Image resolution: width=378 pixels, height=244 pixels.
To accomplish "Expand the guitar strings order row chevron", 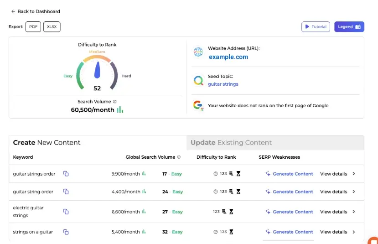I will pyautogui.click(x=354, y=174).
